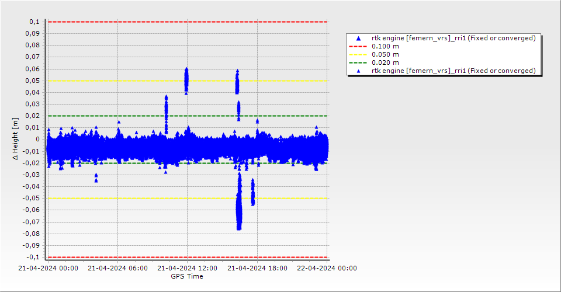This screenshot has height=292, width=561.
Task: Click the "GPS Time" X-axis title
Action: point(187,276)
